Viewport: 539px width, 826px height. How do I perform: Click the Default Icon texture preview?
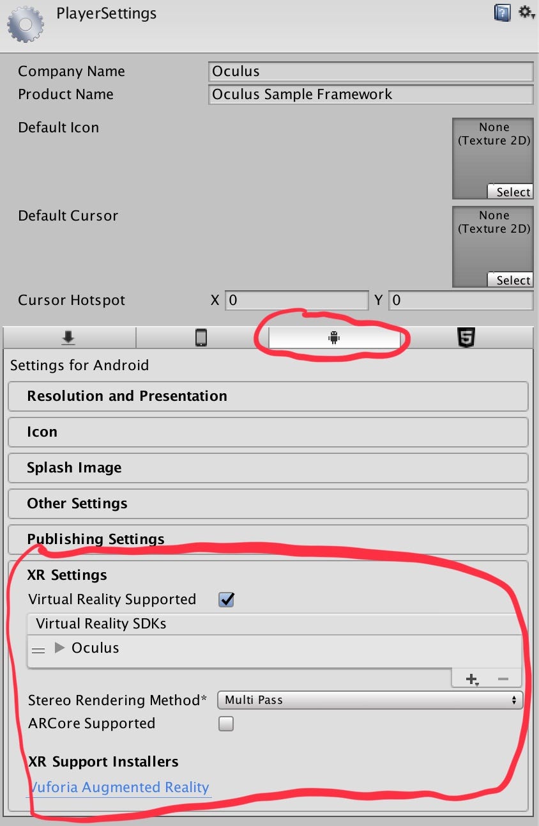(x=492, y=159)
